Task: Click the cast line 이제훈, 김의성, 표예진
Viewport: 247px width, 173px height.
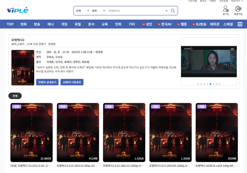Action: coord(68,62)
